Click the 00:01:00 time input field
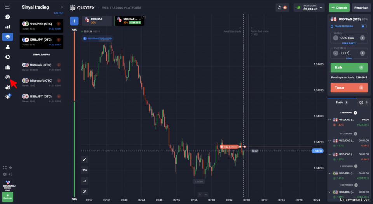 tap(349, 38)
